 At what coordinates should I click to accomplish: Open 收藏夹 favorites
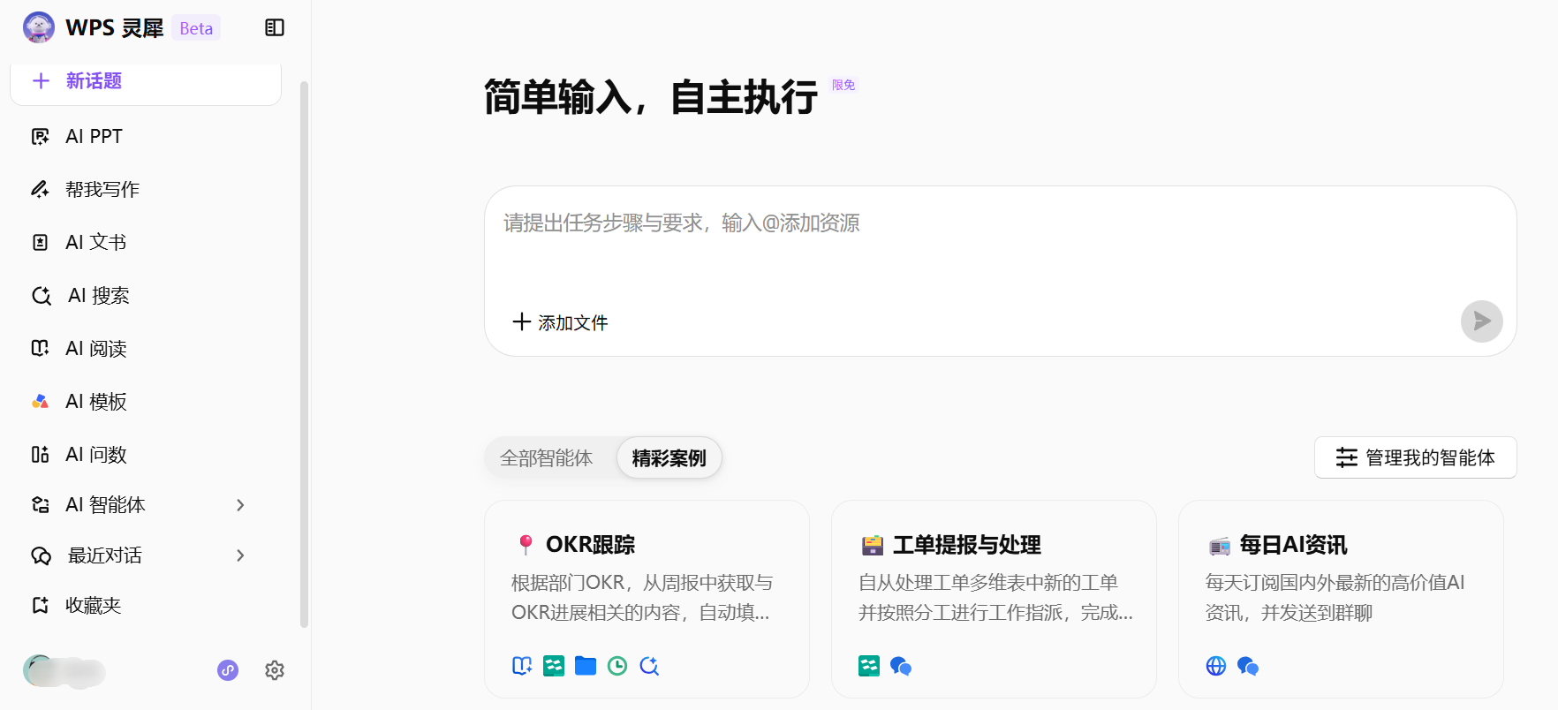93,606
